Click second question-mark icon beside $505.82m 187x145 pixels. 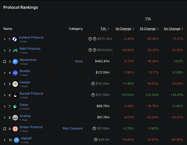tap(95, 50)
